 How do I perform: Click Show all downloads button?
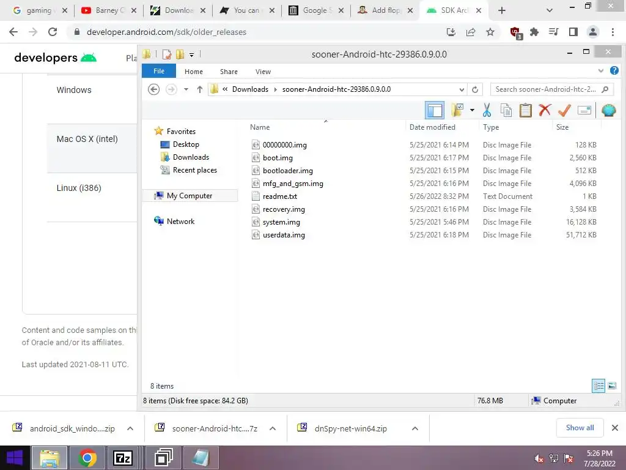click(580, 428)
